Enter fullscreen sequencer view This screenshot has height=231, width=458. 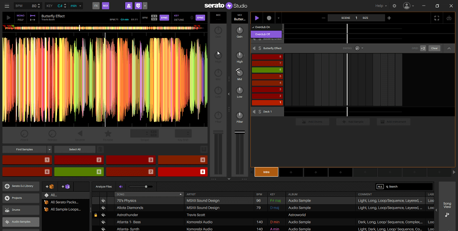click(437, 18)
